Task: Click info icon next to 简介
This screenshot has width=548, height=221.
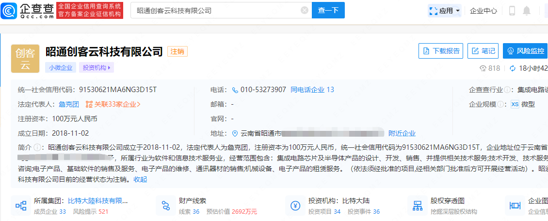Action: 37,147
